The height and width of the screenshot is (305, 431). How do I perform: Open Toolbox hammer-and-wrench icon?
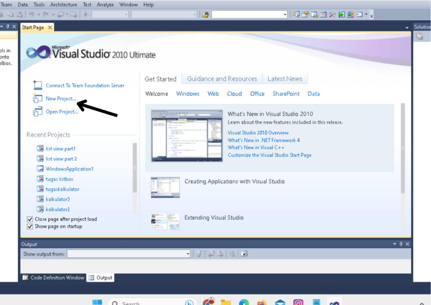[333, 15]
